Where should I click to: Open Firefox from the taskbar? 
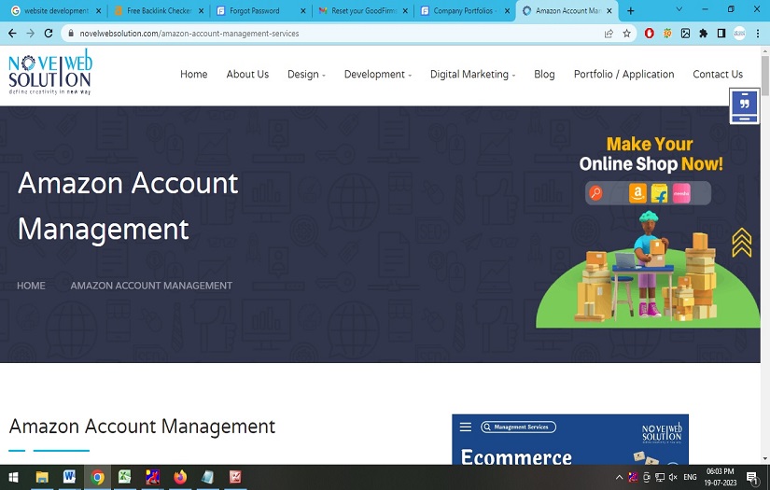click(180, 477)
